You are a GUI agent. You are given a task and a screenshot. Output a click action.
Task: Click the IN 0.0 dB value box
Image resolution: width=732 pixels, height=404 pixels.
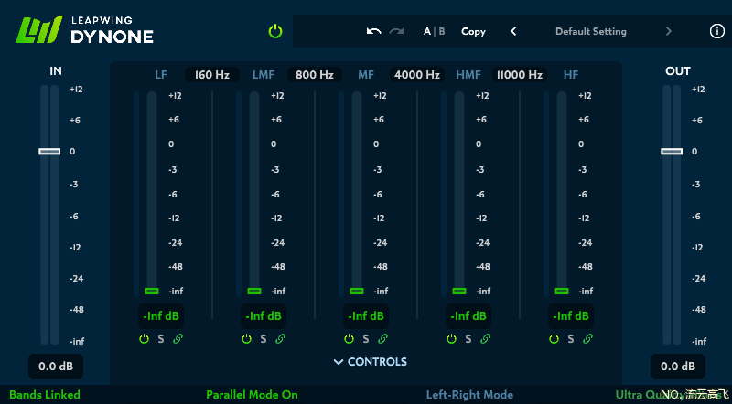[56, 367]
